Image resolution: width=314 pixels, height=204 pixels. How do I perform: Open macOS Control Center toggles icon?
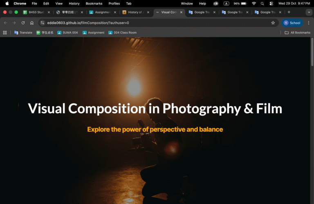(x=271, y=3)
